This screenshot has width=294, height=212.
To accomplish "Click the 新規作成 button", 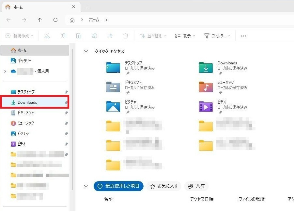I will (20, 36).
